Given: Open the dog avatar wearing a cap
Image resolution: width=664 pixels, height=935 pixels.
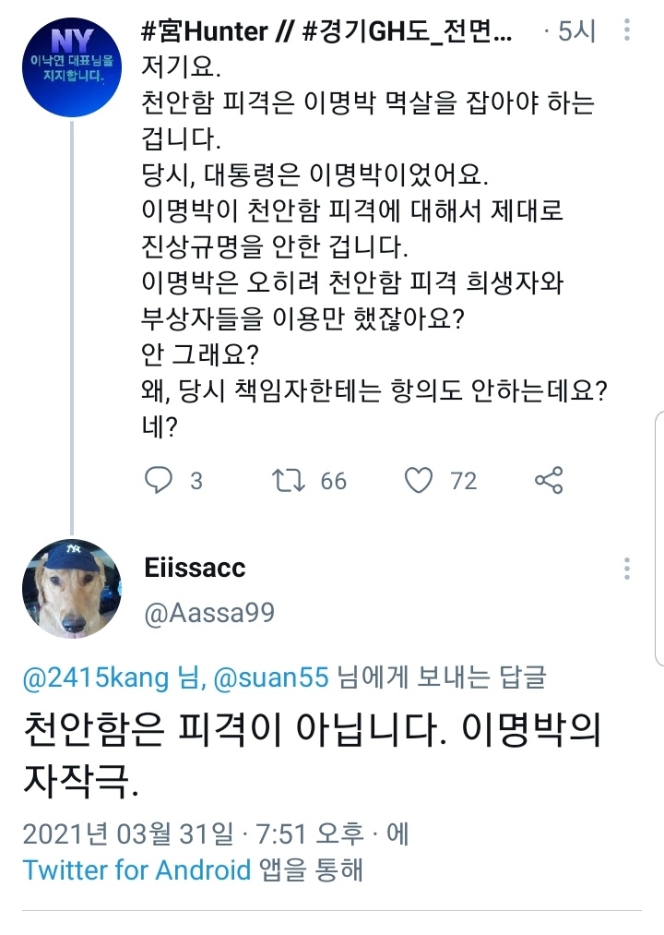Looking at the screenshot, I should [x=71, y=589].
